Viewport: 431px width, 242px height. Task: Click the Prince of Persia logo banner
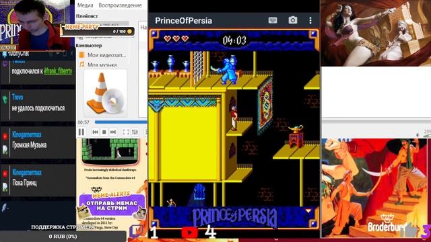[235, 216]
